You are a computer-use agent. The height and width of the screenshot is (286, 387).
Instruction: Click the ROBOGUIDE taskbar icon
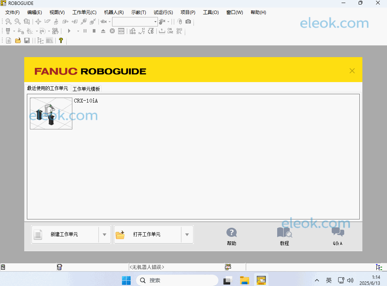click(261, 280)
